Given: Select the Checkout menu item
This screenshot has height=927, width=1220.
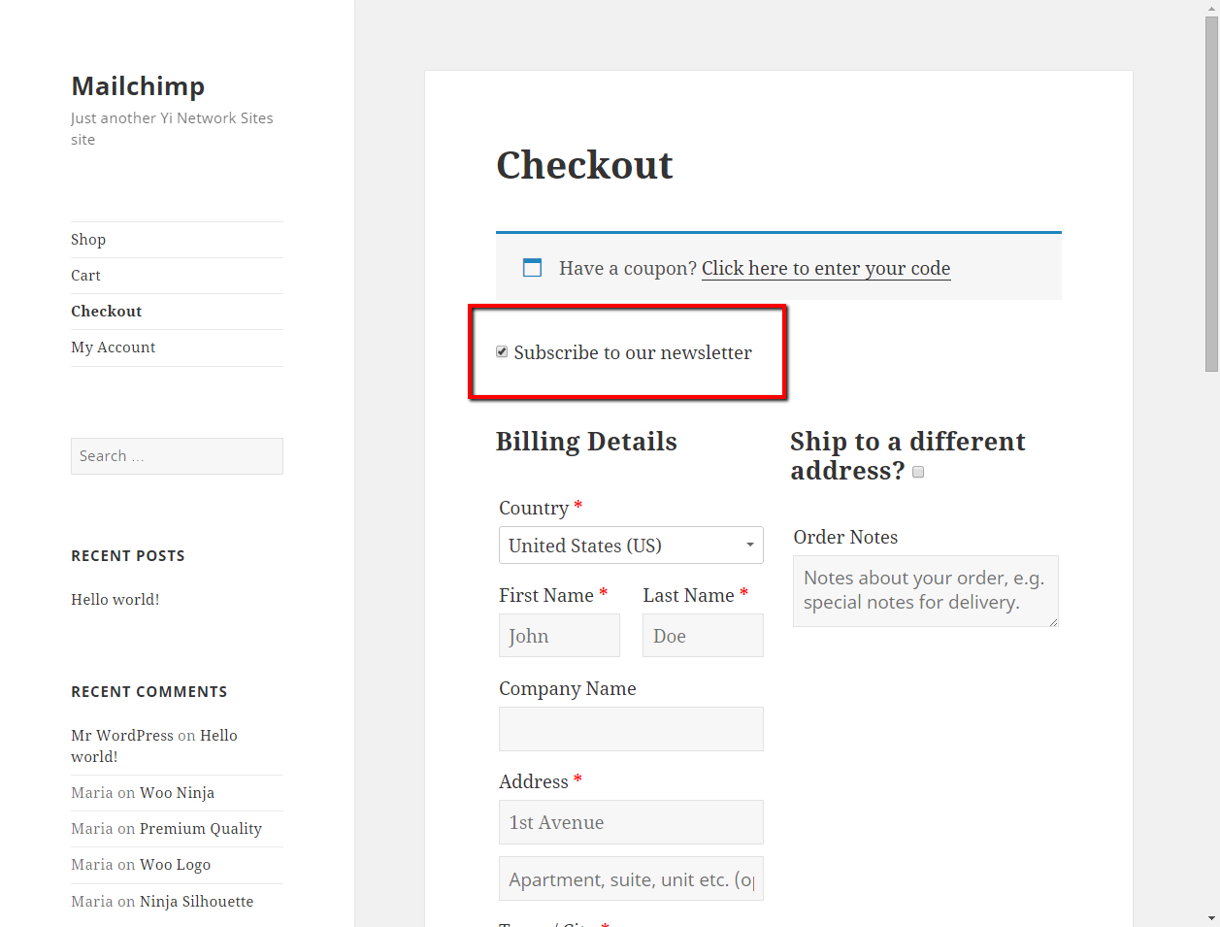Looking at the screenshot, I should pyautogui.click(x=107, y=312).
